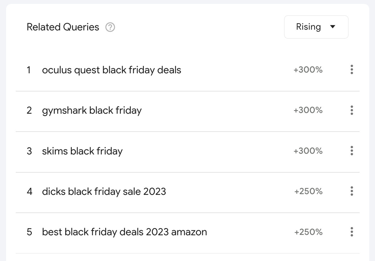375x261 pixels.
Task: Click the +250% value for dicks sale row
Action: tap(308, 192)
